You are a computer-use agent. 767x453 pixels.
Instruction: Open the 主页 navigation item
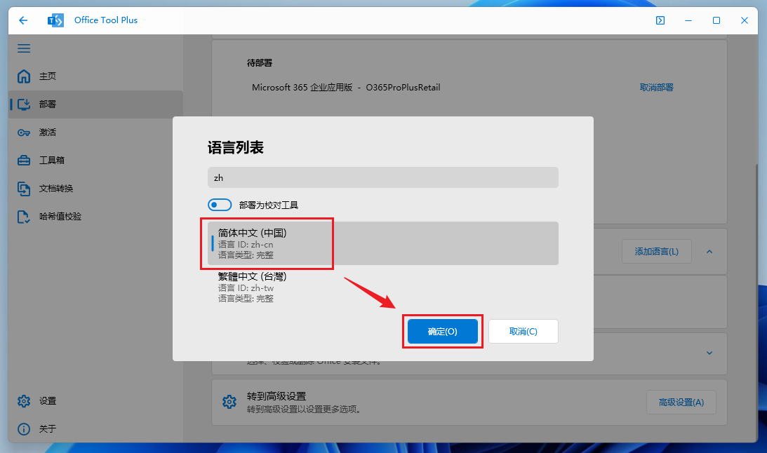[x=96, y=76]
